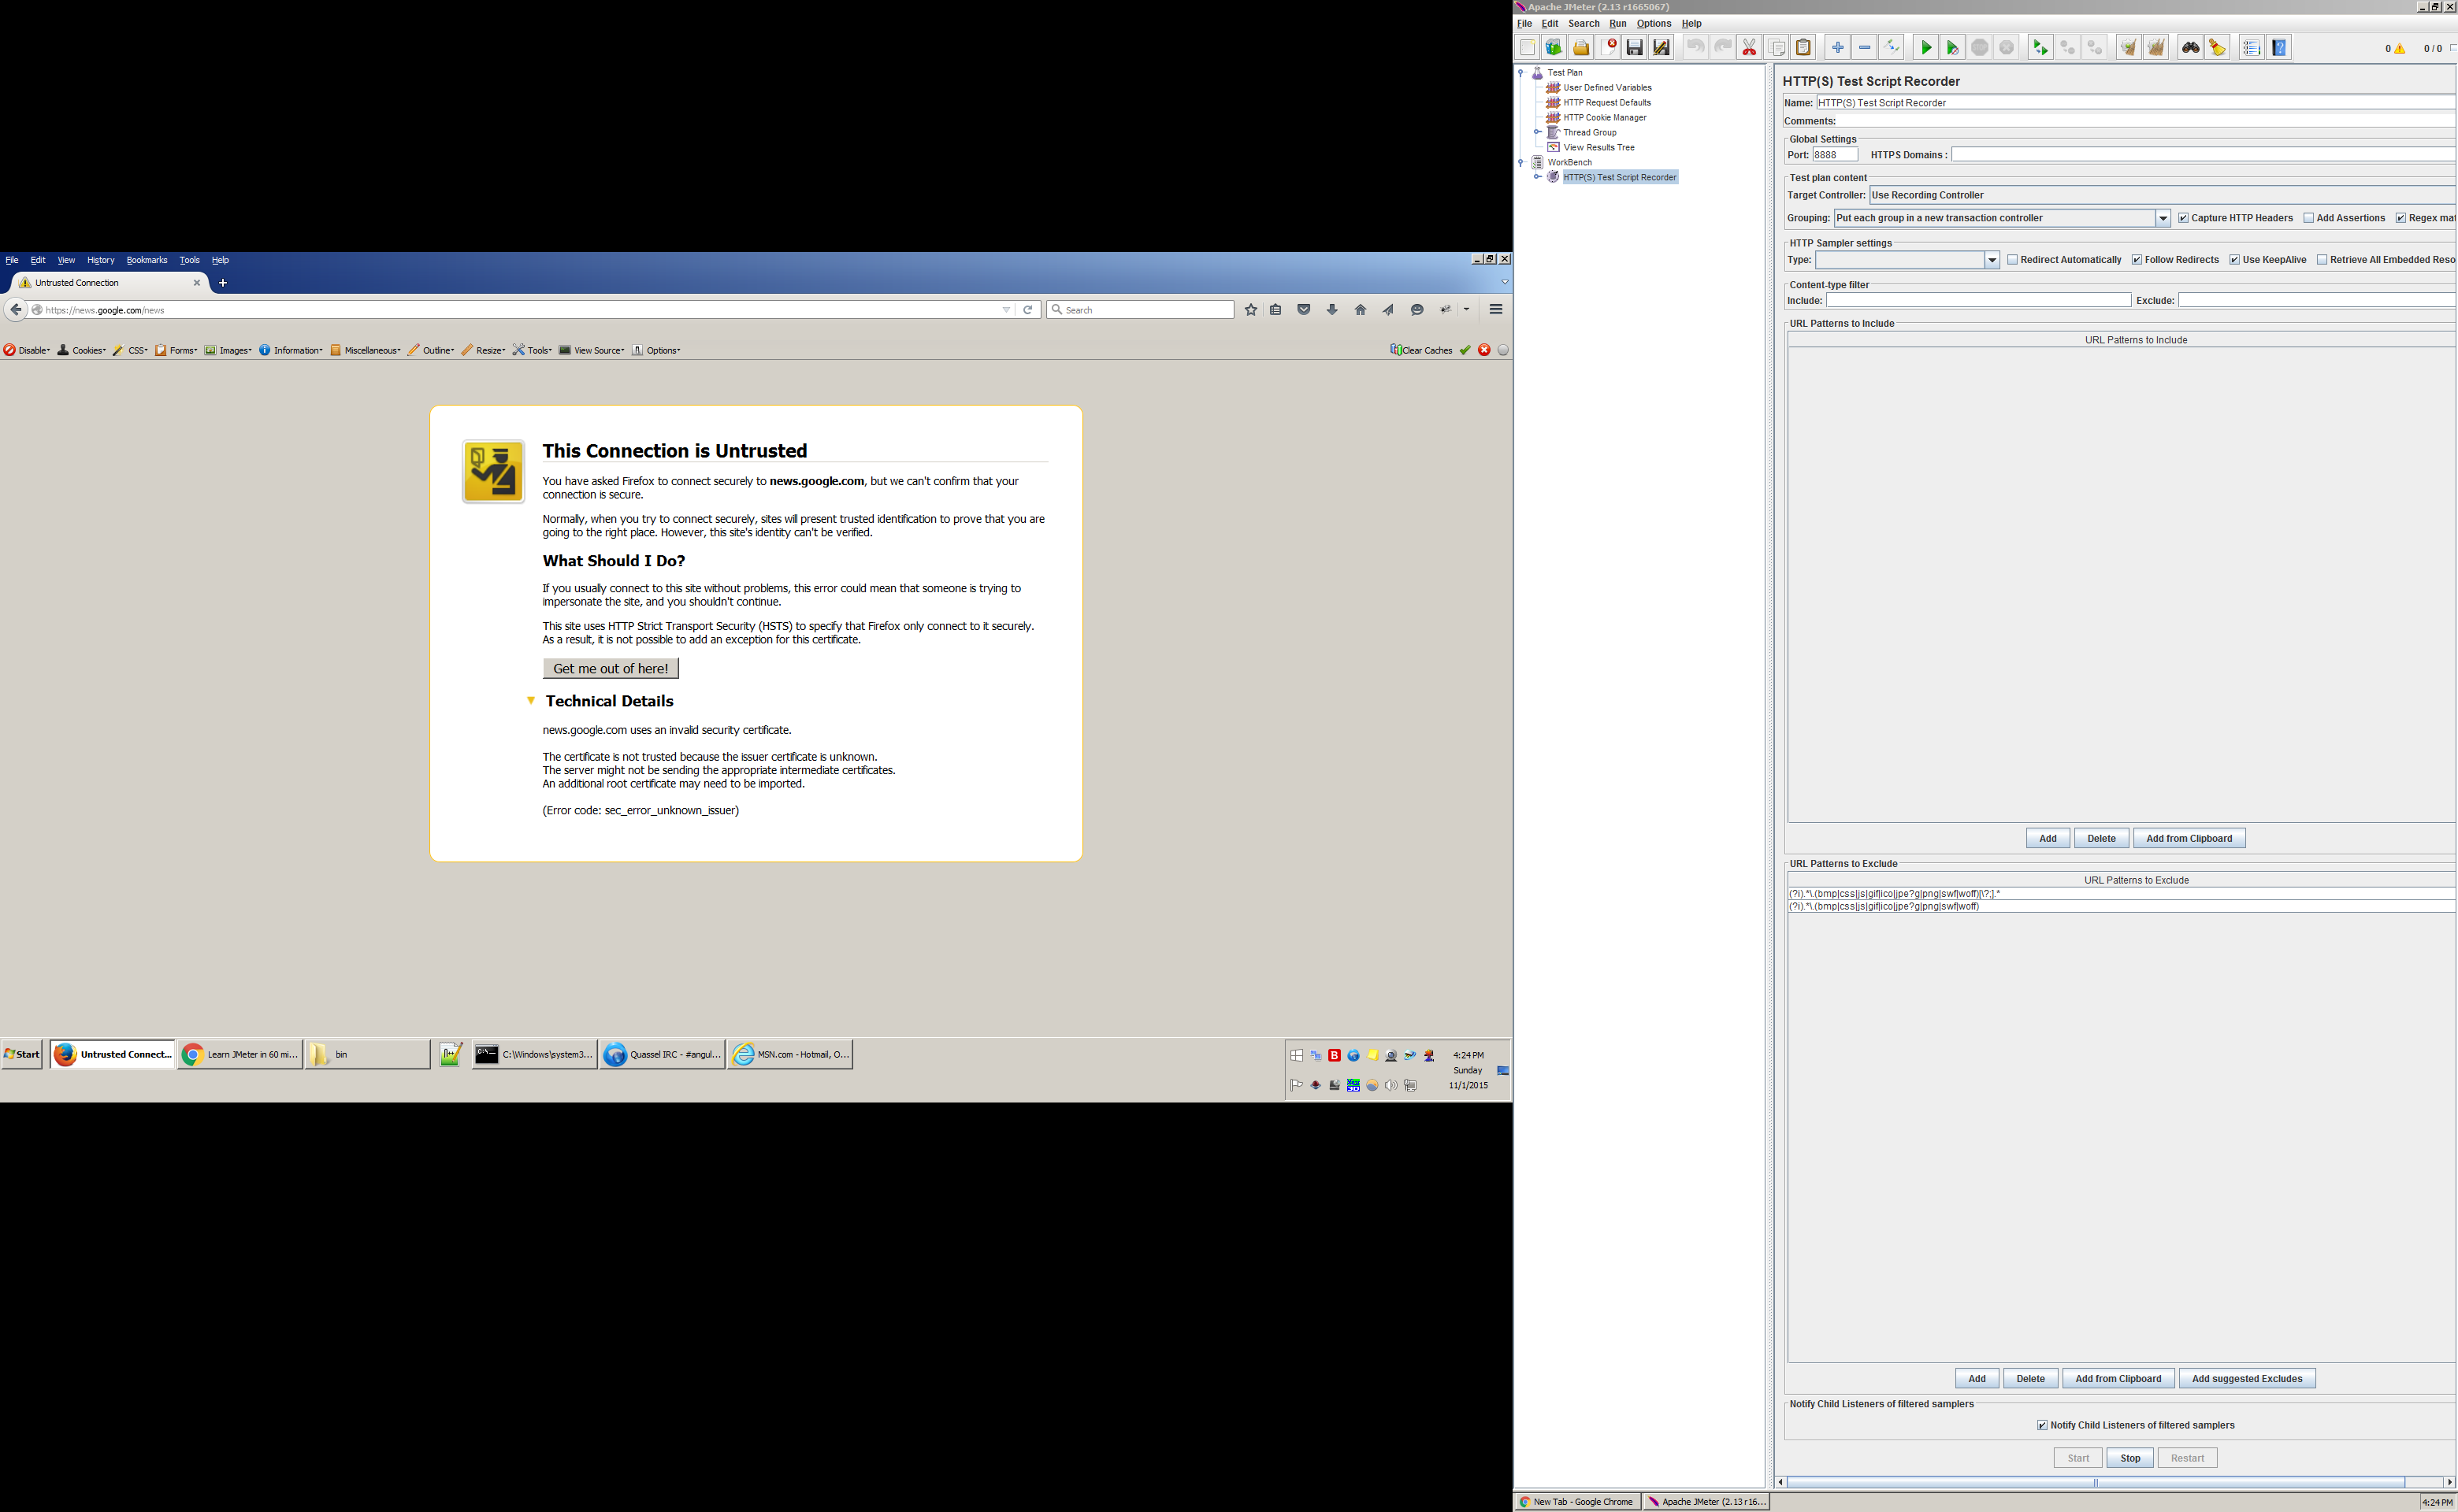This screenshot has width=2458, height=1512.
Task: Click Start no pauses icon in JMeter
Action: (1951, 47)
